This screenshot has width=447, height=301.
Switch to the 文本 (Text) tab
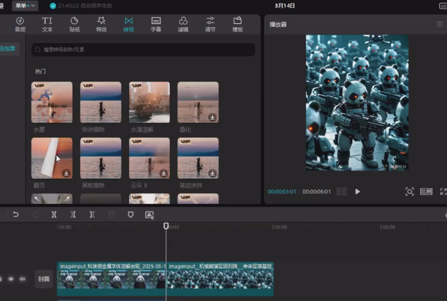pyautogui.click(x=47, y=24)
